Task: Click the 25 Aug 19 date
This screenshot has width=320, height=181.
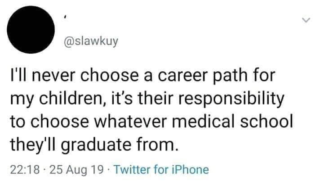Action: point(76,170)
